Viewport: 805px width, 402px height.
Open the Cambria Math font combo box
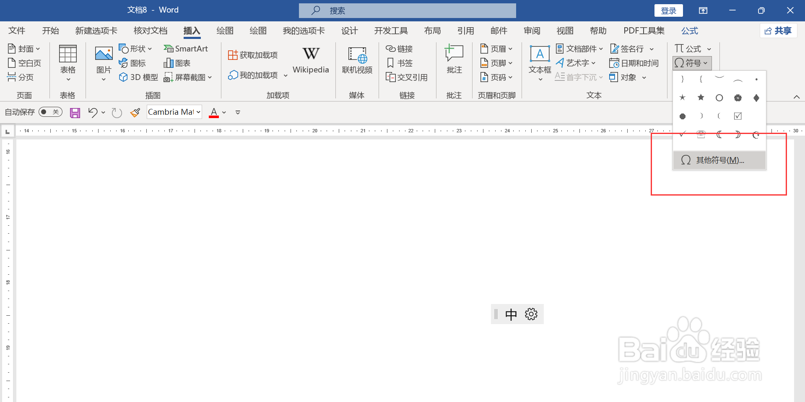(x=174, y=112)
